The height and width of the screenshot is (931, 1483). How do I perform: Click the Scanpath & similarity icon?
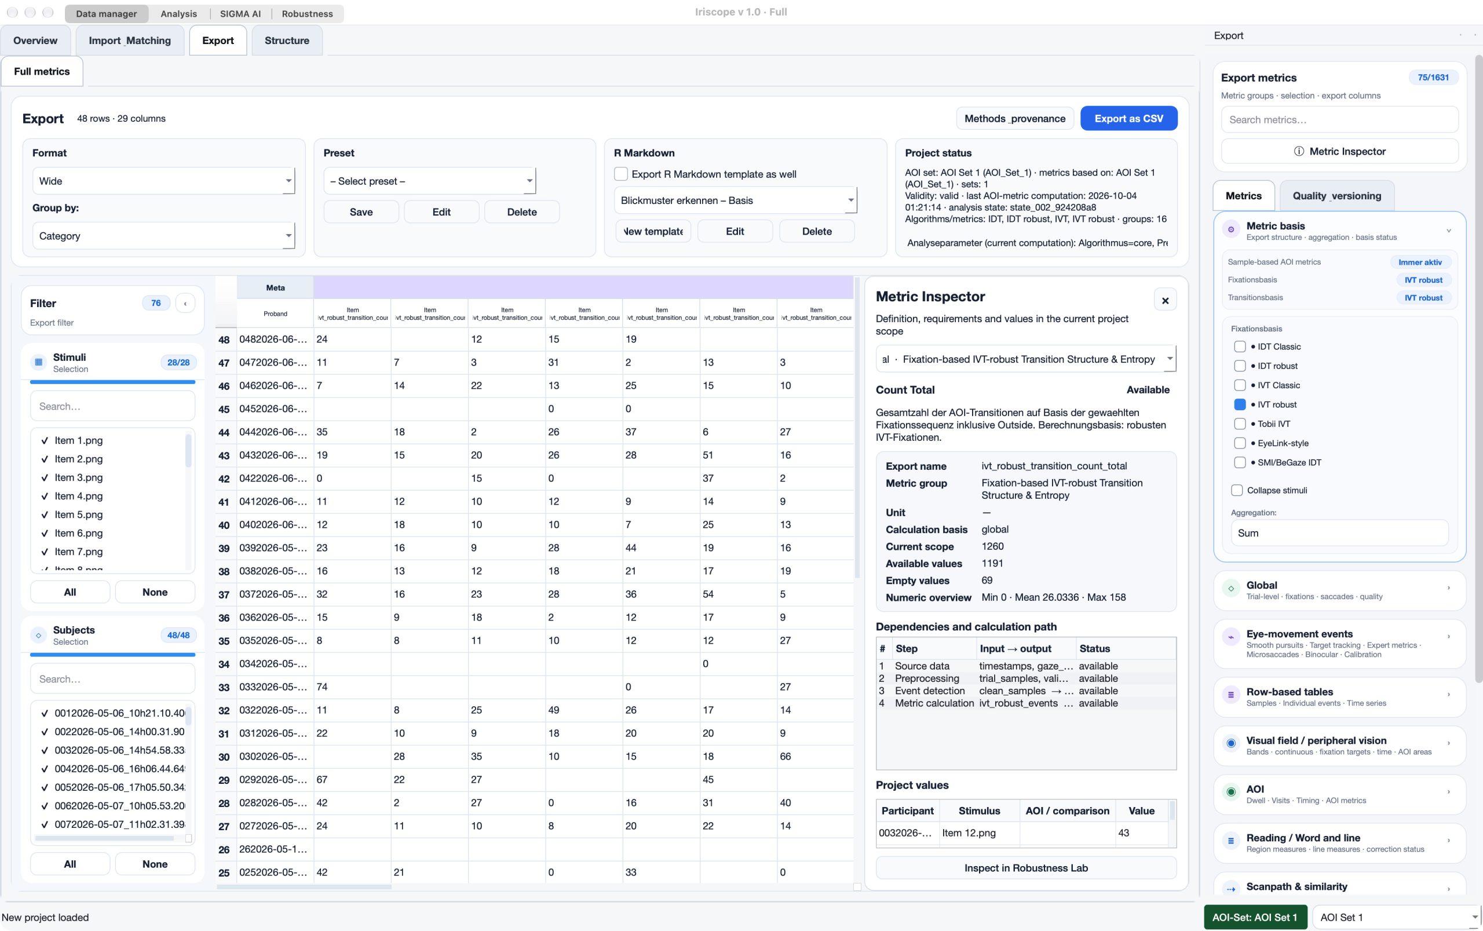(1230, 889)
